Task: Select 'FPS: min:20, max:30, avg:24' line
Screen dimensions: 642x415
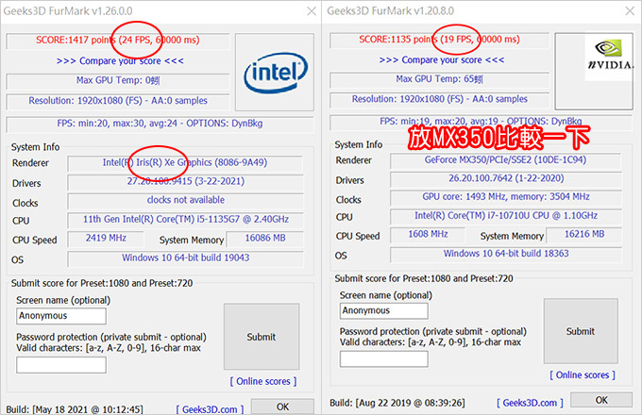Action: click(x=160, y=124)
